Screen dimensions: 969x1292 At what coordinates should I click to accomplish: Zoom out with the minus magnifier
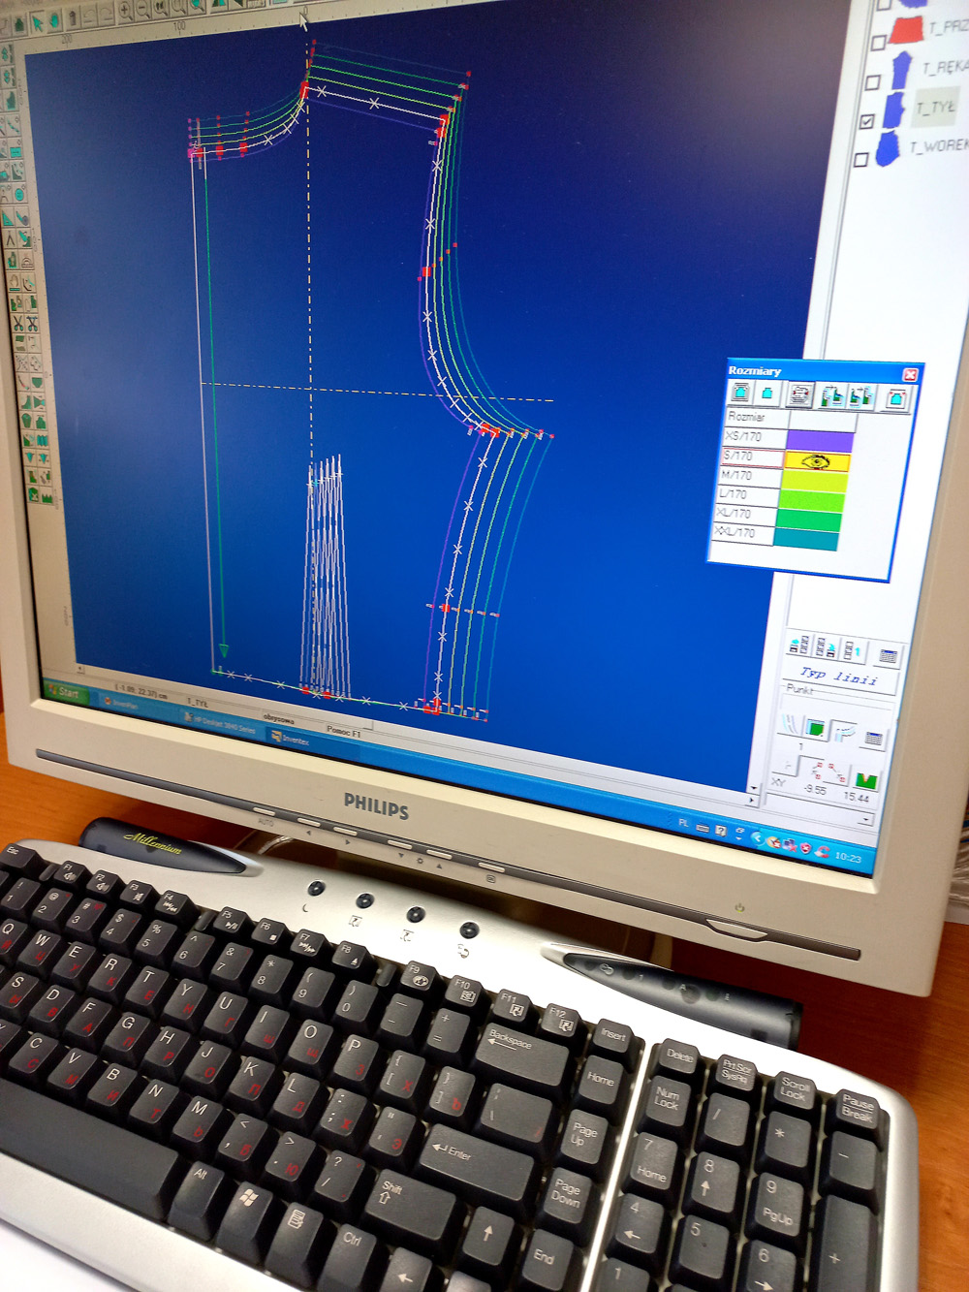point(142,11)
